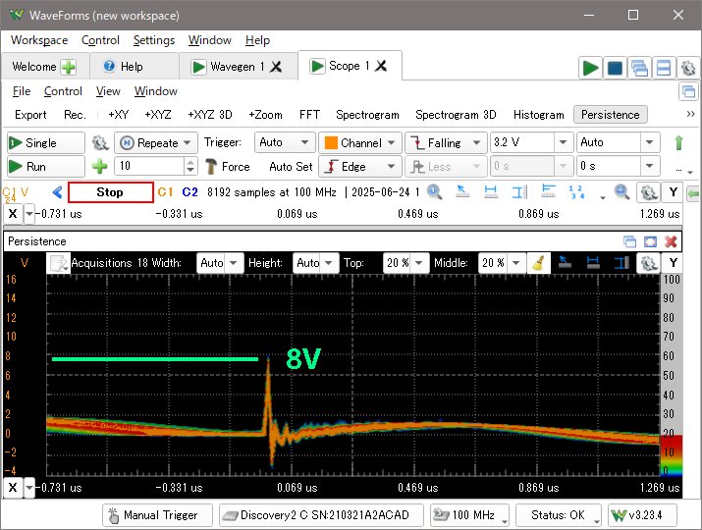Select persistence horizontal measure tool
This screenshot has height=530, width=702.
point(593,263)
